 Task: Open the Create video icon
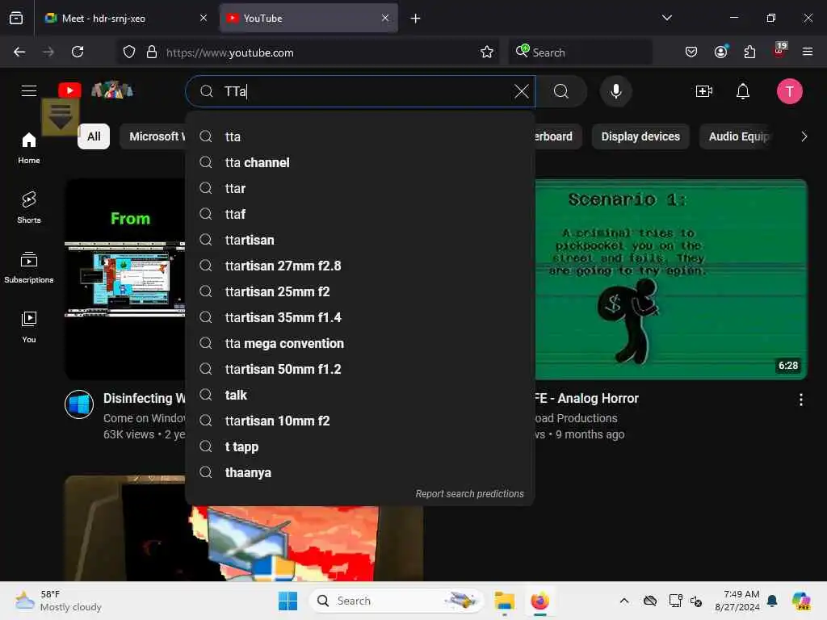pos(704,91)
